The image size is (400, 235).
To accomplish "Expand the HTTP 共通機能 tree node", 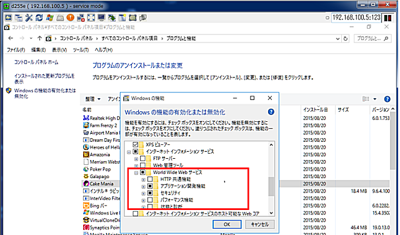I will (x=143, y=179).
